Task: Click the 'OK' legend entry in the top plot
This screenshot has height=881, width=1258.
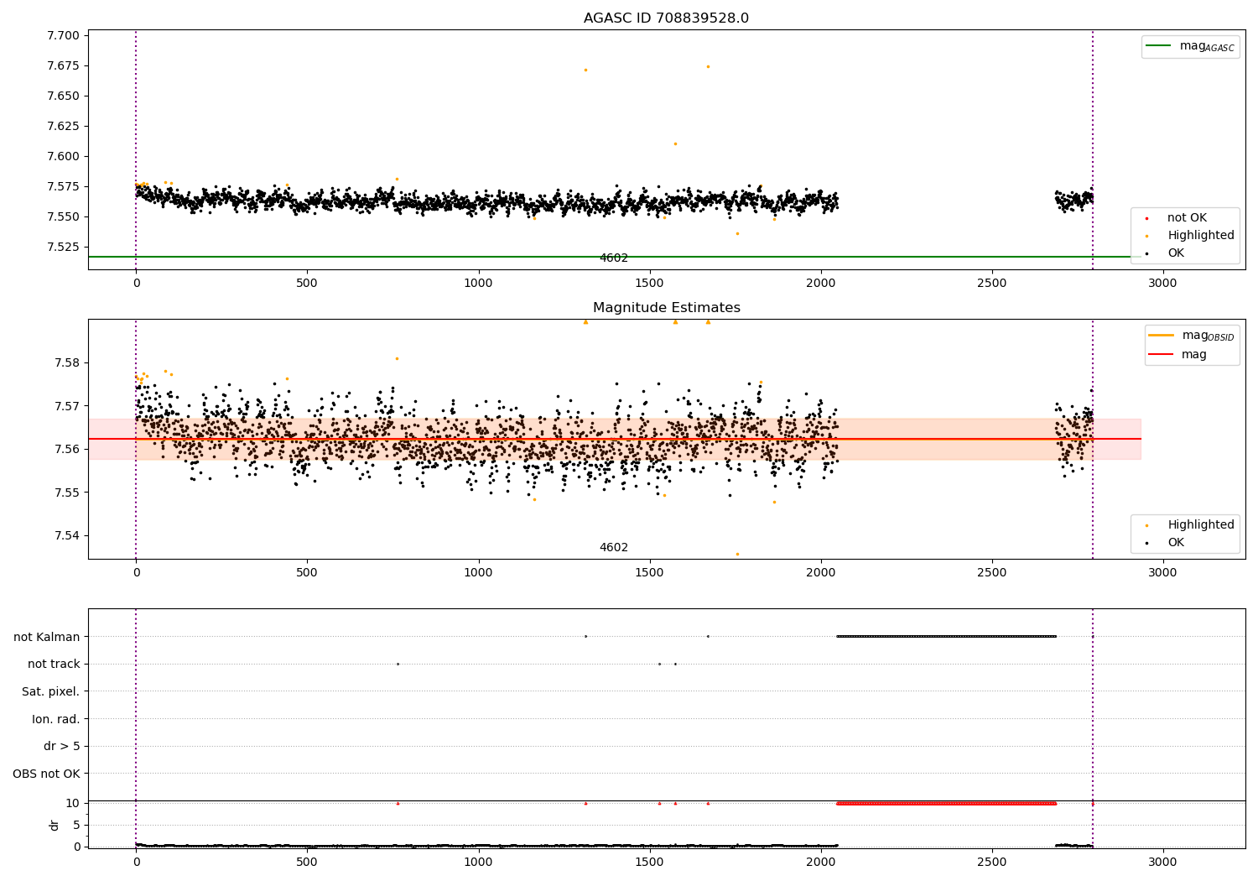Action: (x=1166, y=253)
